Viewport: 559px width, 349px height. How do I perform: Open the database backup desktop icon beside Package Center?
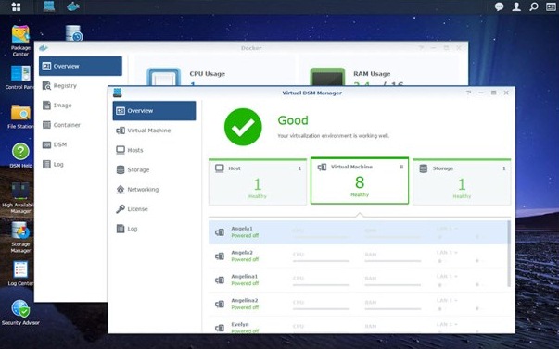click(74, 32)
